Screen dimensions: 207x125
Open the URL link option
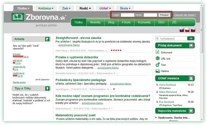(x=166, y=59)
